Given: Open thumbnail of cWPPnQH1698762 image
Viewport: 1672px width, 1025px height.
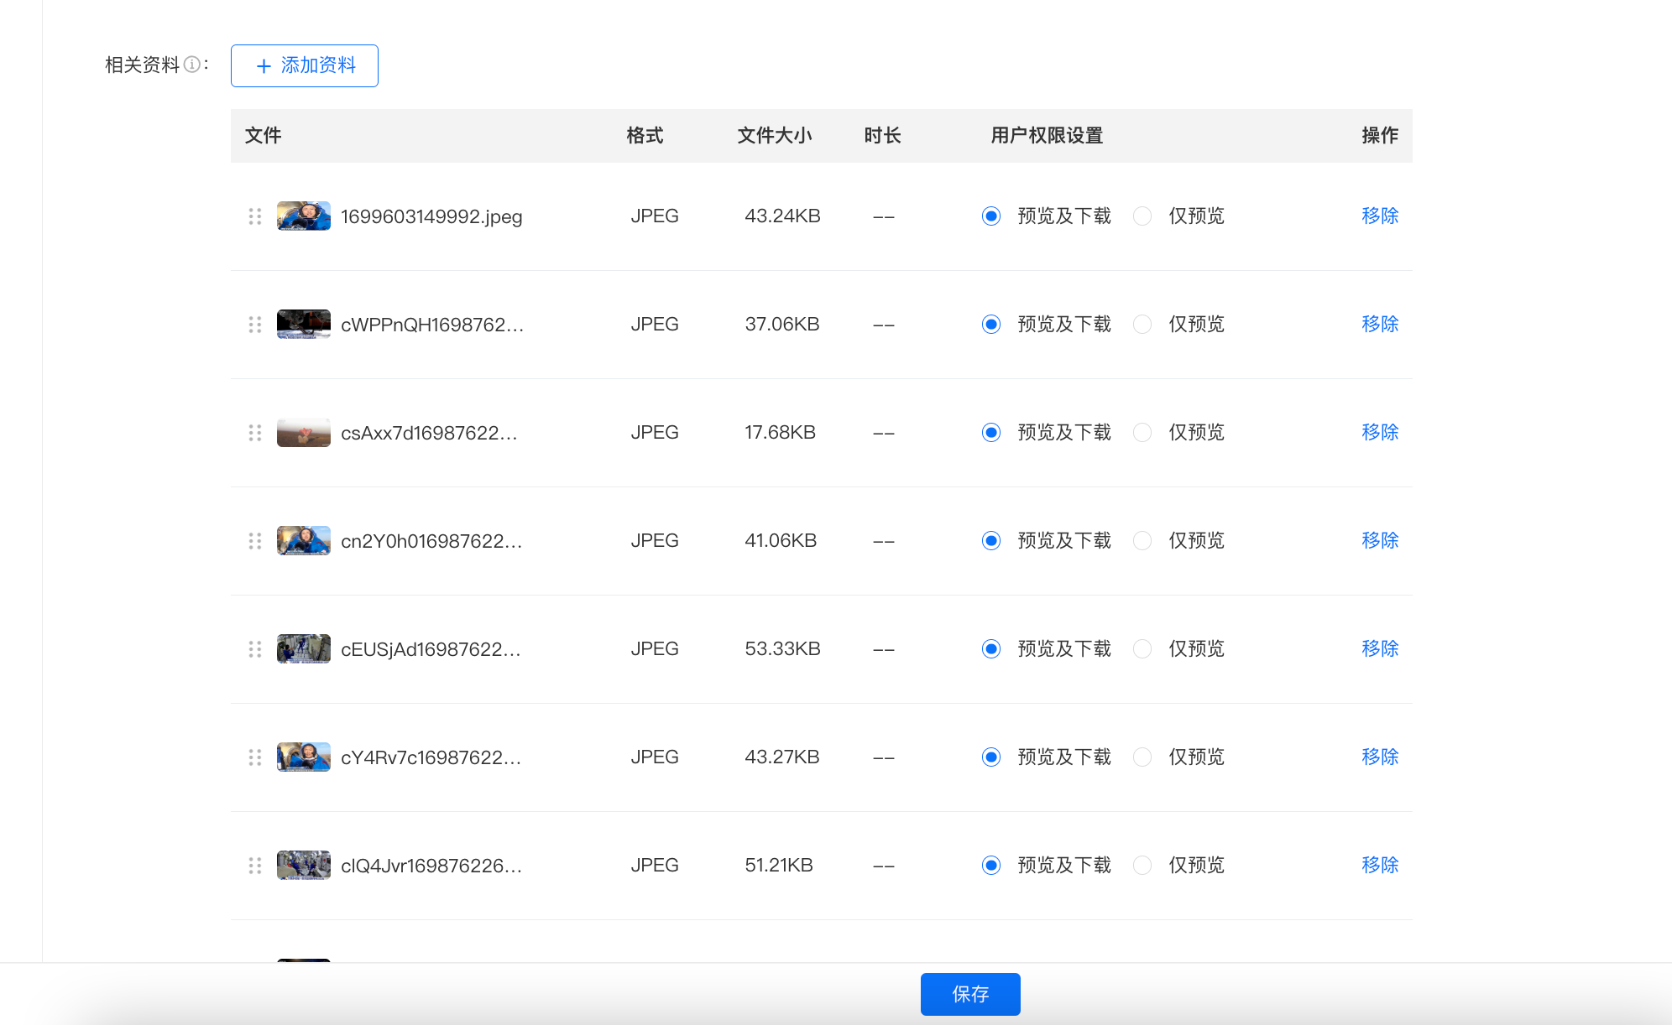Looking at the screenshot, I should click(x=304, y=325).
